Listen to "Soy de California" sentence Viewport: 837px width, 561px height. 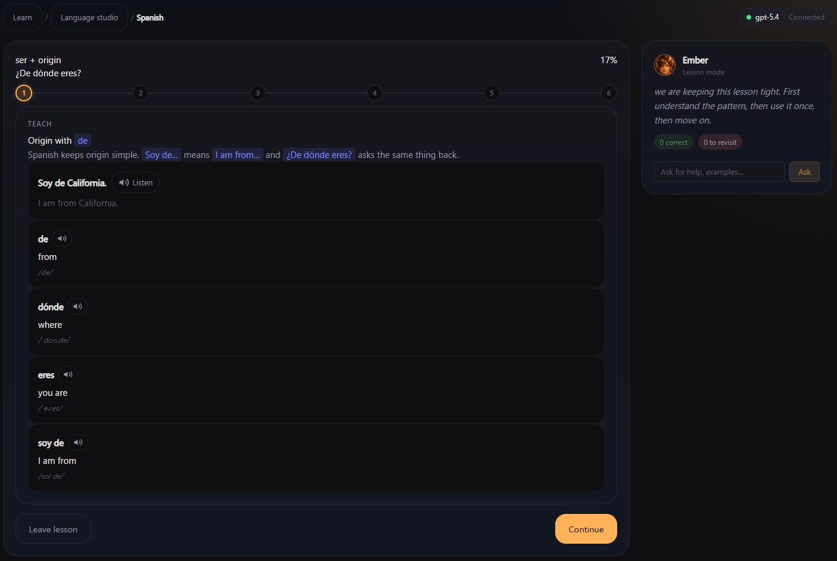pos(135,182)
